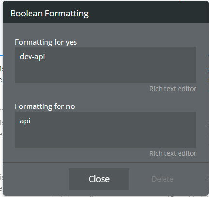Open Rich text editor under the yes field
The height and width of the screenshot is (197, 209).
point(173,89)
